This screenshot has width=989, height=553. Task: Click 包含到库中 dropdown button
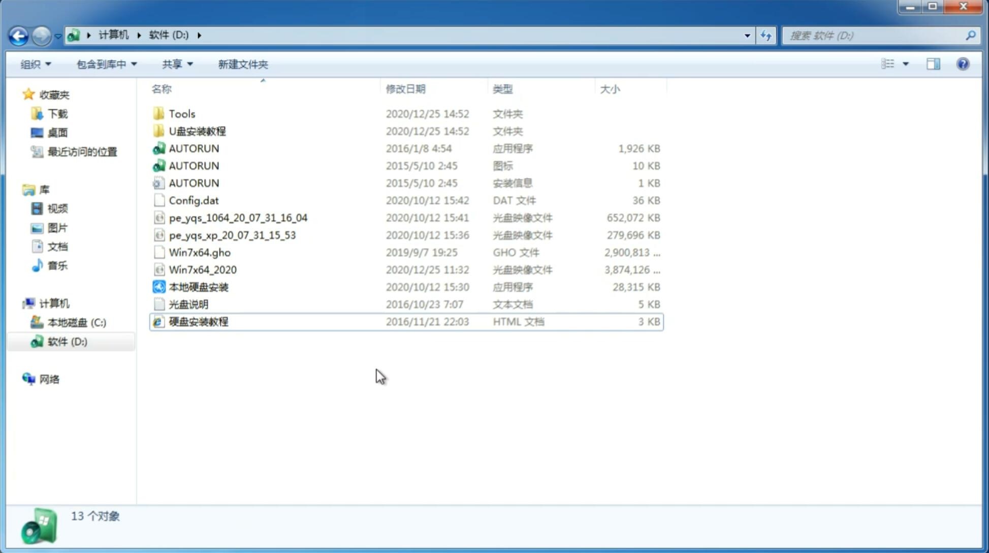click(x=106, y=64)
